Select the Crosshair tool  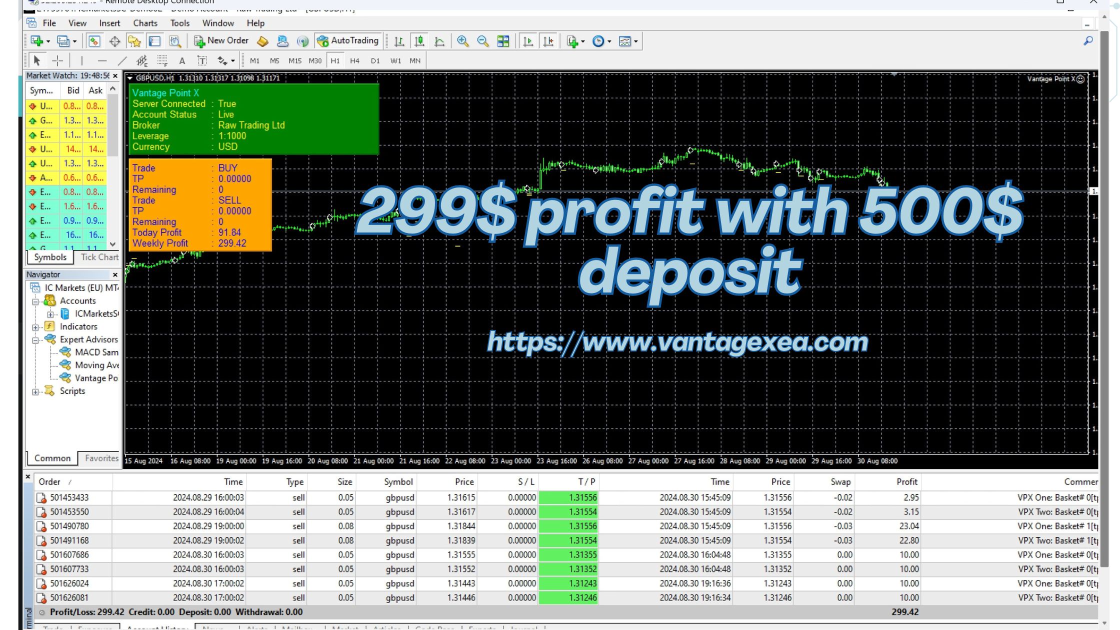[57, 60]
